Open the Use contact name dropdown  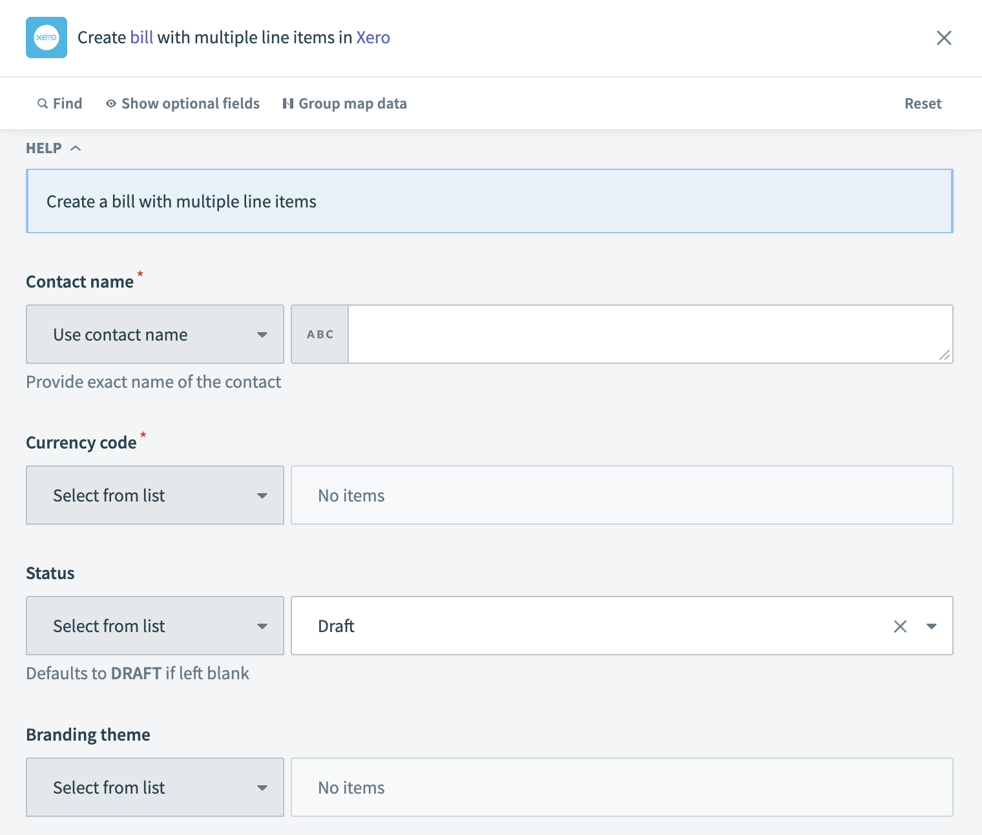point(154,334)
